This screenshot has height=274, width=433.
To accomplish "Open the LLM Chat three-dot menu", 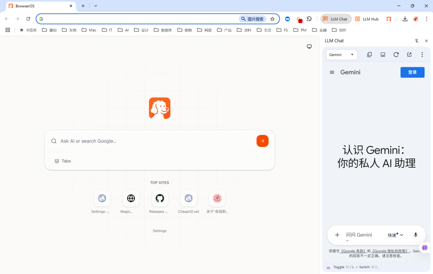I will 422,55.
